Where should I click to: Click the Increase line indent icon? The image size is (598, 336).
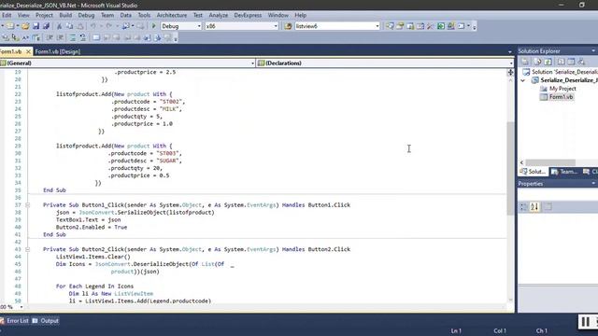click(x=60, y=37)
